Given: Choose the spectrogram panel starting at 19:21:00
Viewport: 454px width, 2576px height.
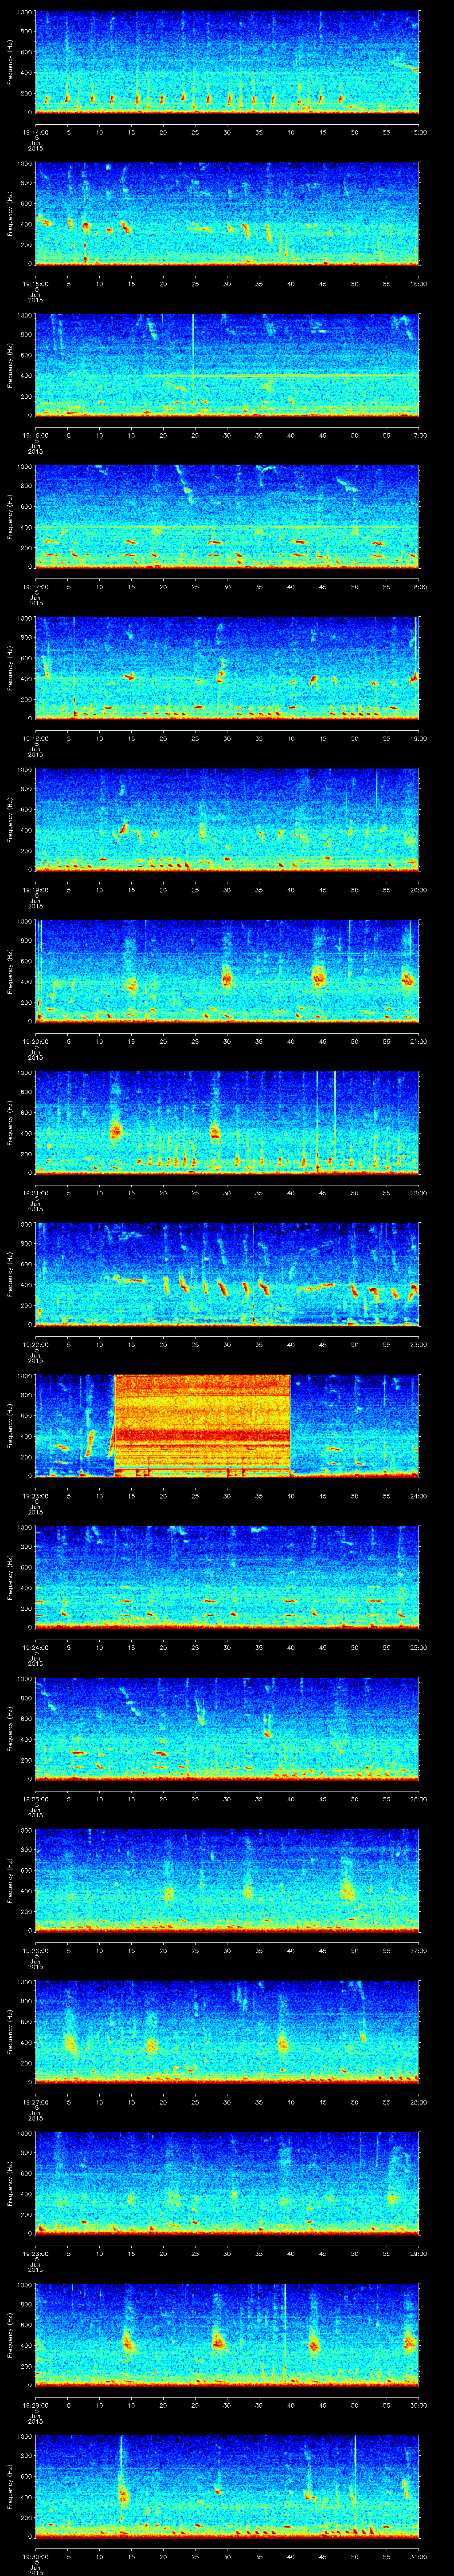Looking at the screenshot, I should (x=227, y=1122).
